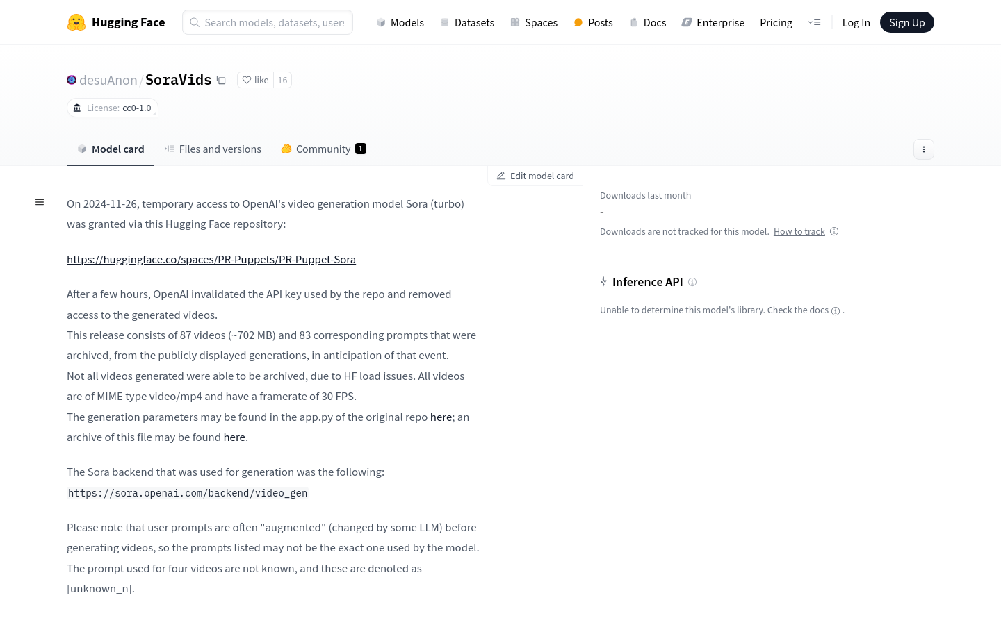
Task: Click the Sign Up button
Action: (x=907, y=22)
